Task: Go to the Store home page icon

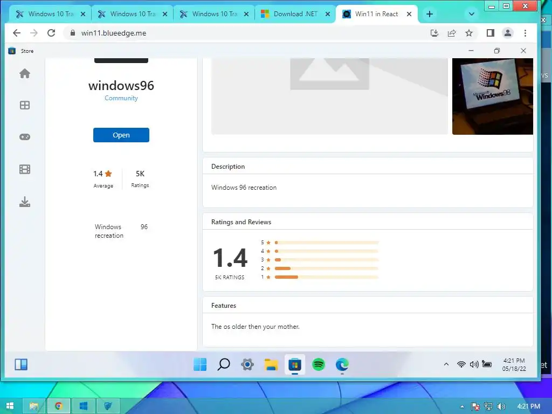Action: coord(25,73)
